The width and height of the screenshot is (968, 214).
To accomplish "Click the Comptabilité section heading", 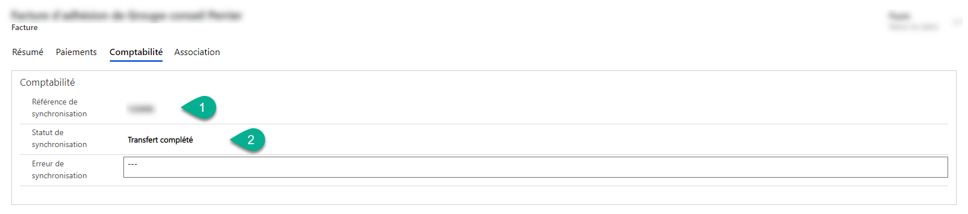I will click(x=47, y=82).
